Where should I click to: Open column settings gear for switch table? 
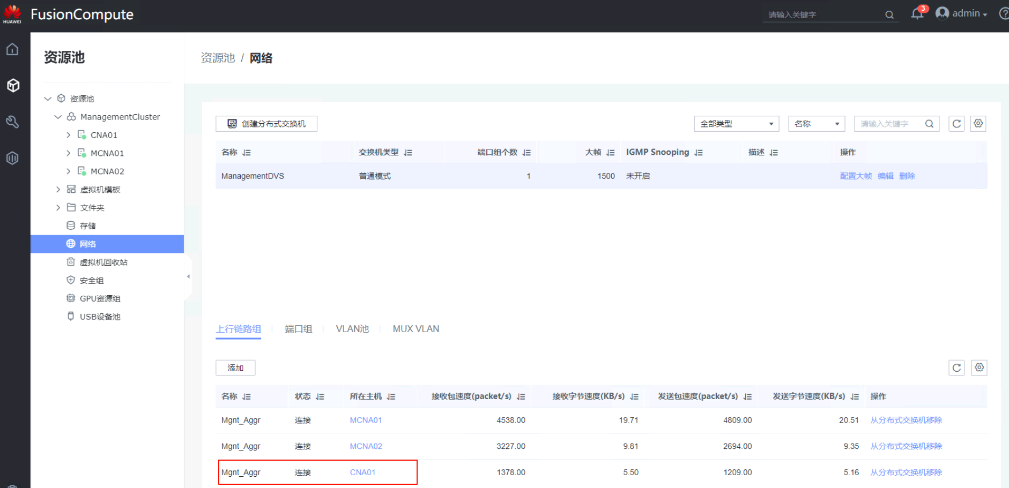(x=978, y=124)
